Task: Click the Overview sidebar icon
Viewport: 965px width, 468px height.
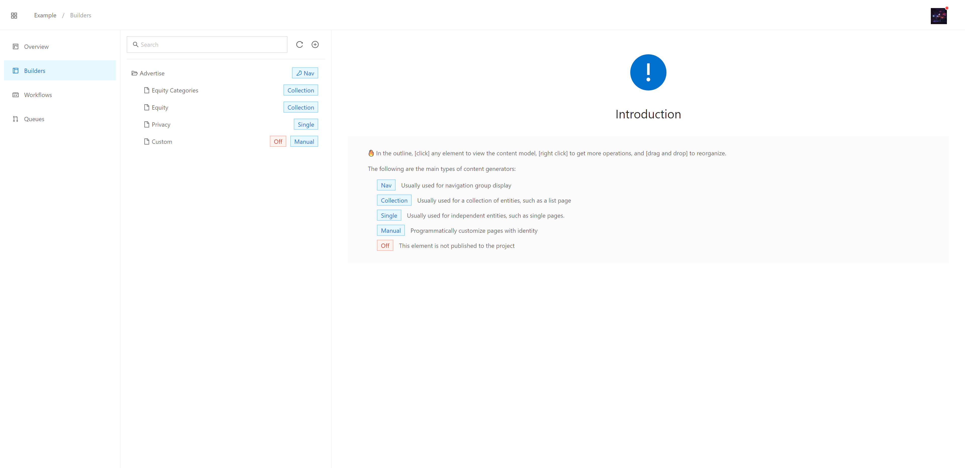Action: [16, 46]
